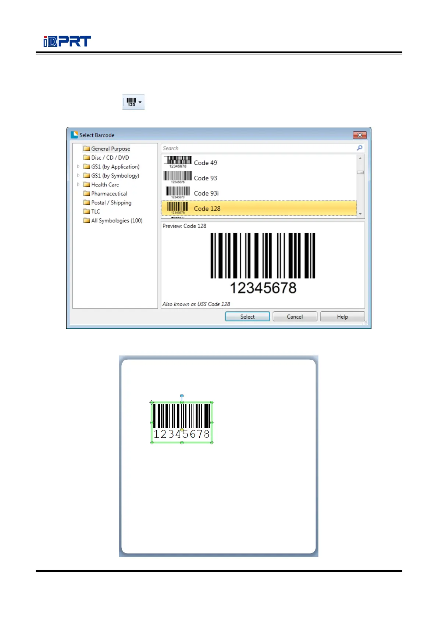
Task: Click the iDPRT logo in the header
Action: (67, 41)
